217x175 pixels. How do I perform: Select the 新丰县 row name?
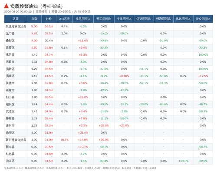10,147
